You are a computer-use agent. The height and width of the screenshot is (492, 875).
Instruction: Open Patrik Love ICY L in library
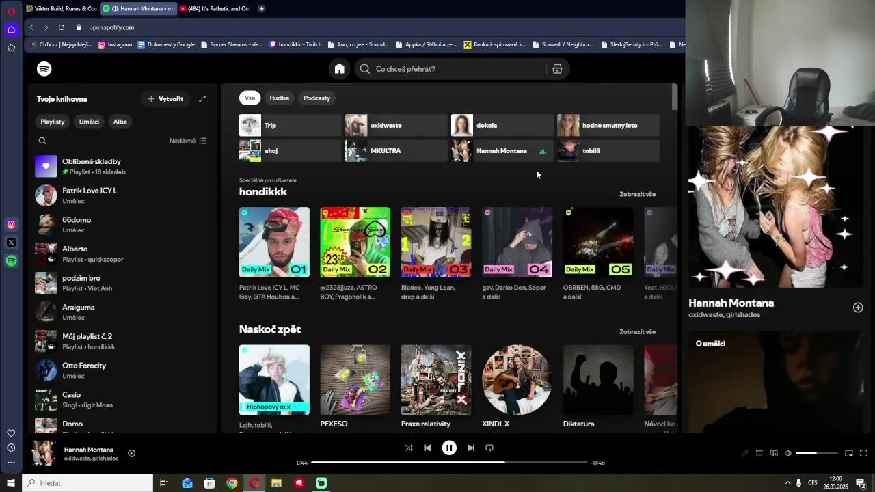(x=123, y=195)
